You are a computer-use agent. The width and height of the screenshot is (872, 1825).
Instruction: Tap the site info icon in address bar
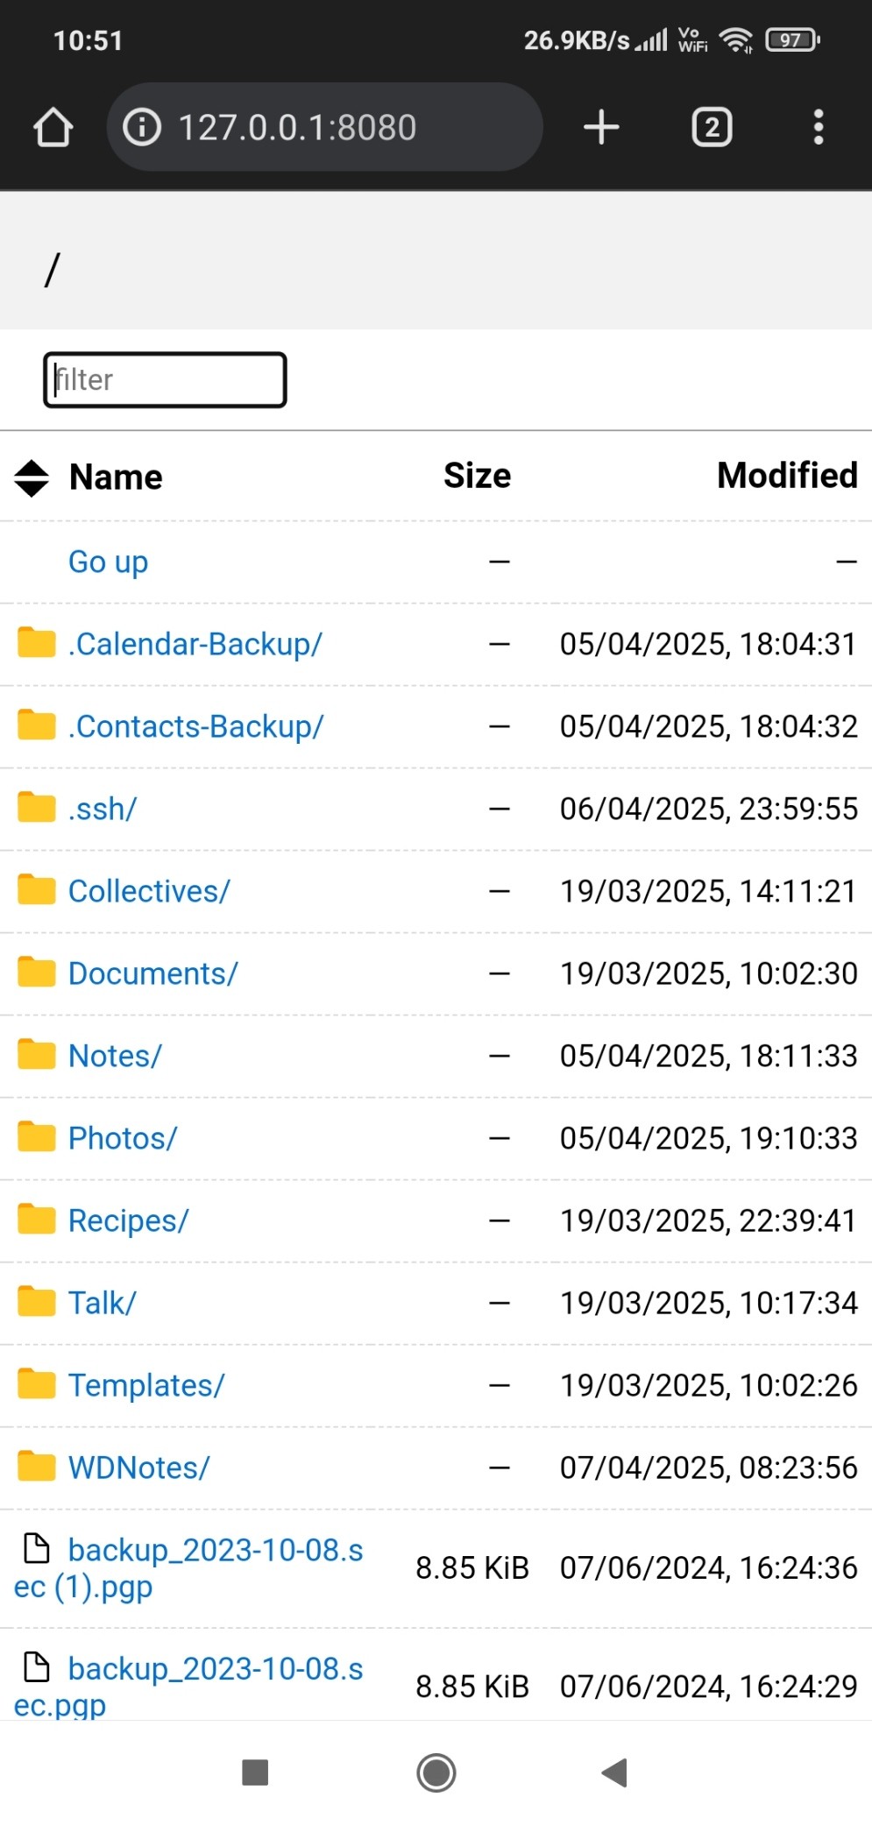(x=142, y=127)
